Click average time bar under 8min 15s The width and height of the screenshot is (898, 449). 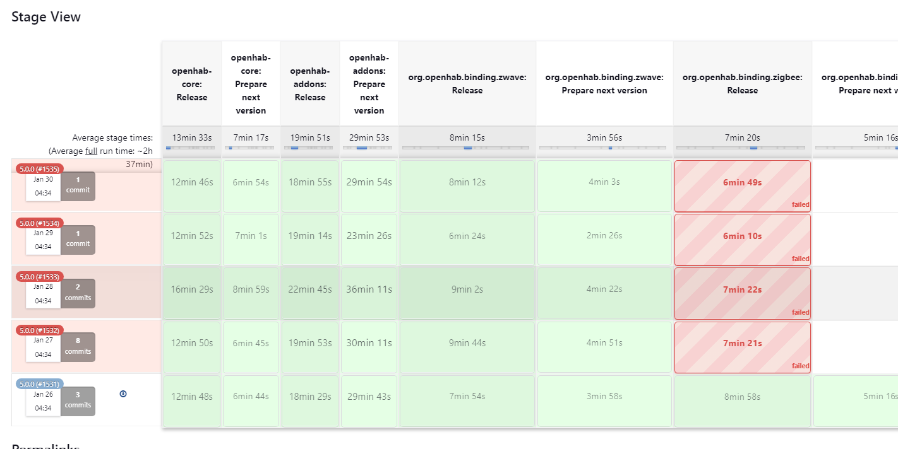click(x=467, y=148)
